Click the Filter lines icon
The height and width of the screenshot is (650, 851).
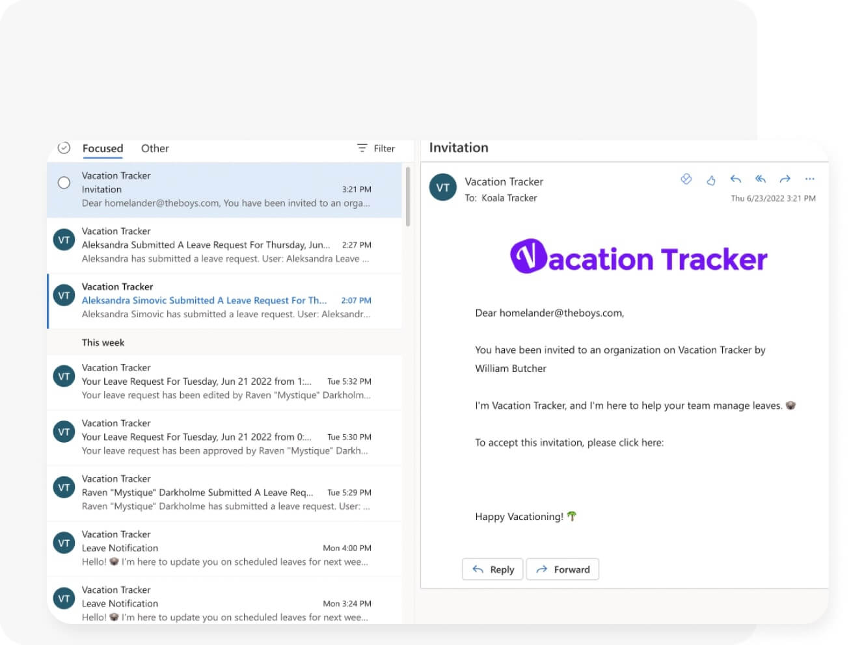pyautogui.click(x=362, y=148)
